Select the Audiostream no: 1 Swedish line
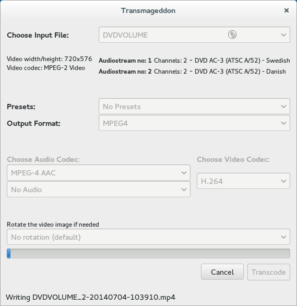The image size is (297, 306). point(194,61)
